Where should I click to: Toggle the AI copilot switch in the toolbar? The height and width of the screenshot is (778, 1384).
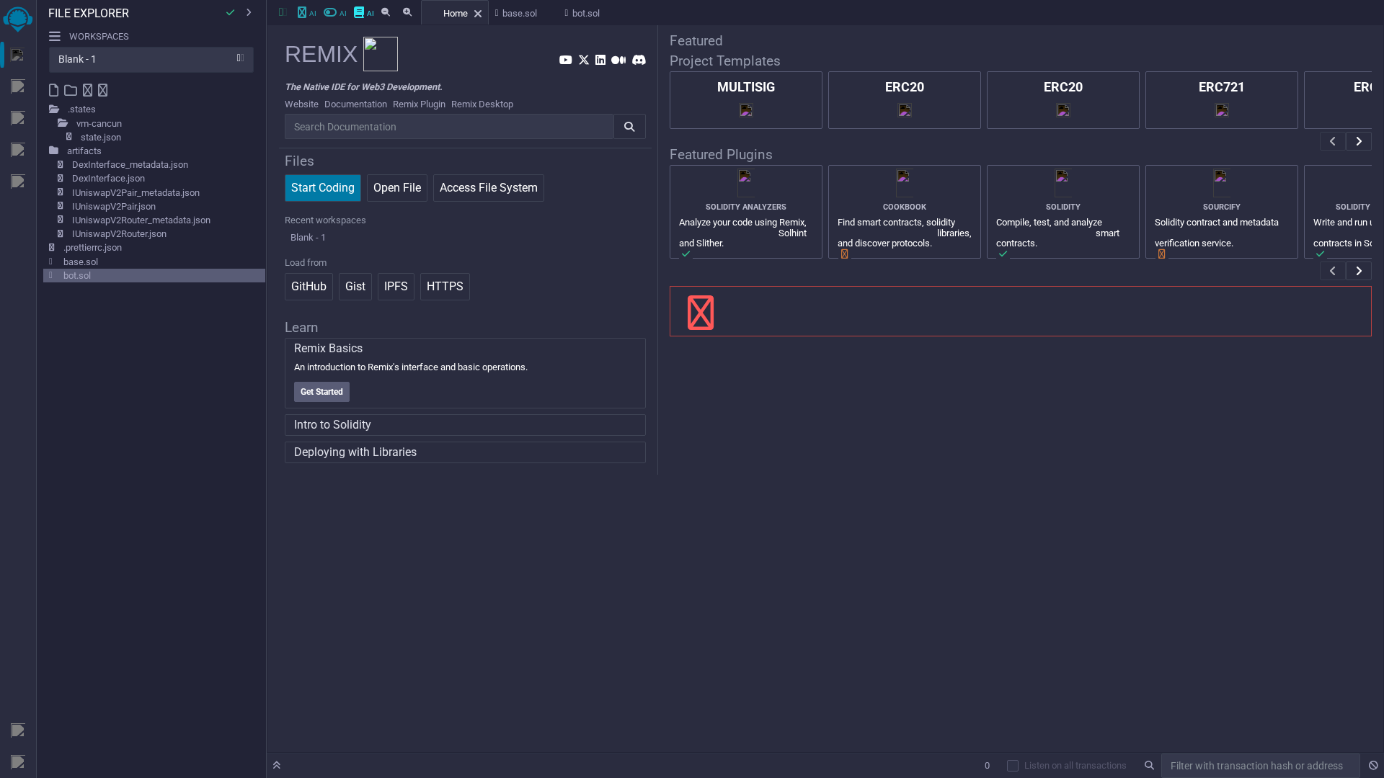[332, 12]
